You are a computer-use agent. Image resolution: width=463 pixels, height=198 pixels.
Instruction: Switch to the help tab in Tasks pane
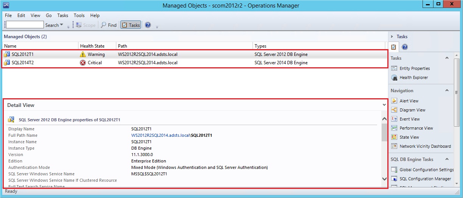tap(404, 47)
